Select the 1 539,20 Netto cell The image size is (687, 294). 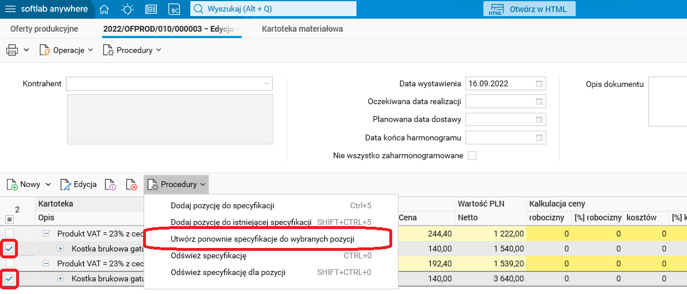(x=491, y=264)
